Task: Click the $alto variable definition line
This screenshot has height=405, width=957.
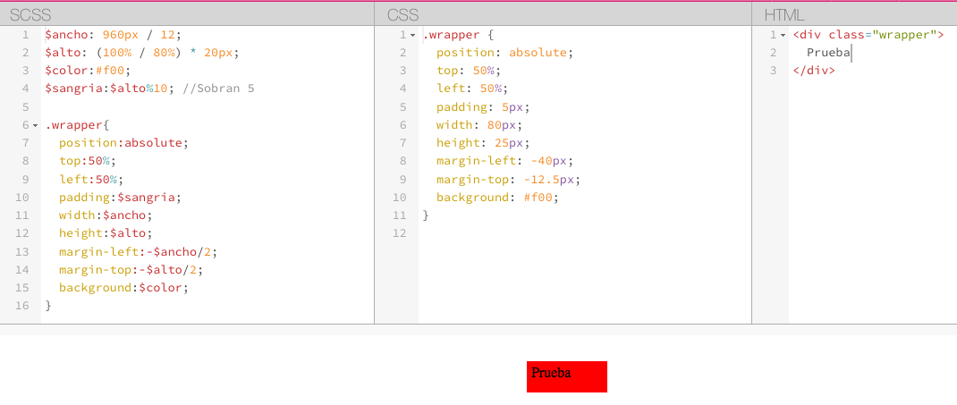Action: tap(142, 53)
